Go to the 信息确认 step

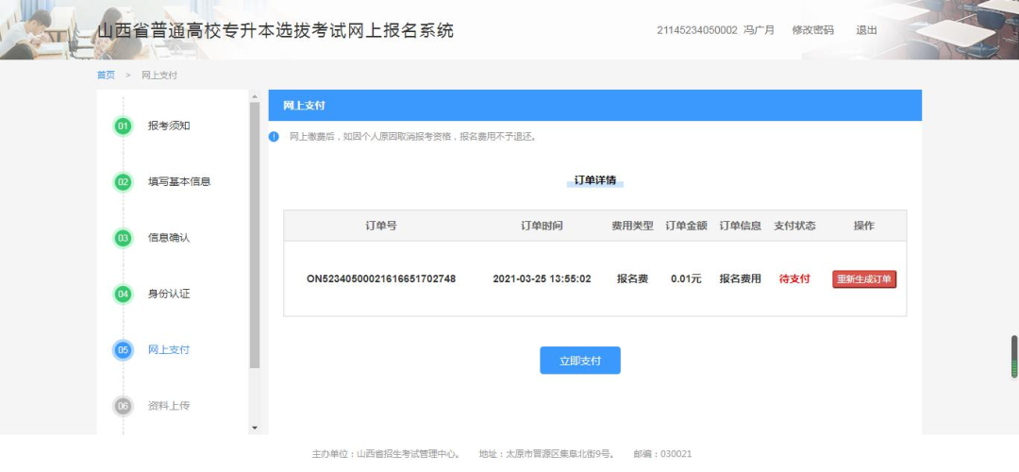[169, 237]
